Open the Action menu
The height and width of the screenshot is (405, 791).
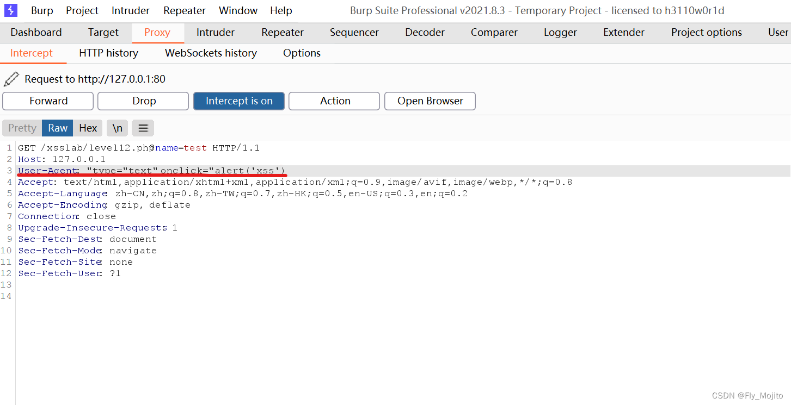click(334, 101)
